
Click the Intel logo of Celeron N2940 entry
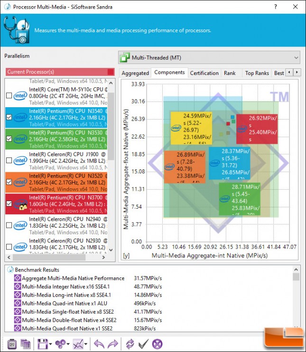[20, 225]
